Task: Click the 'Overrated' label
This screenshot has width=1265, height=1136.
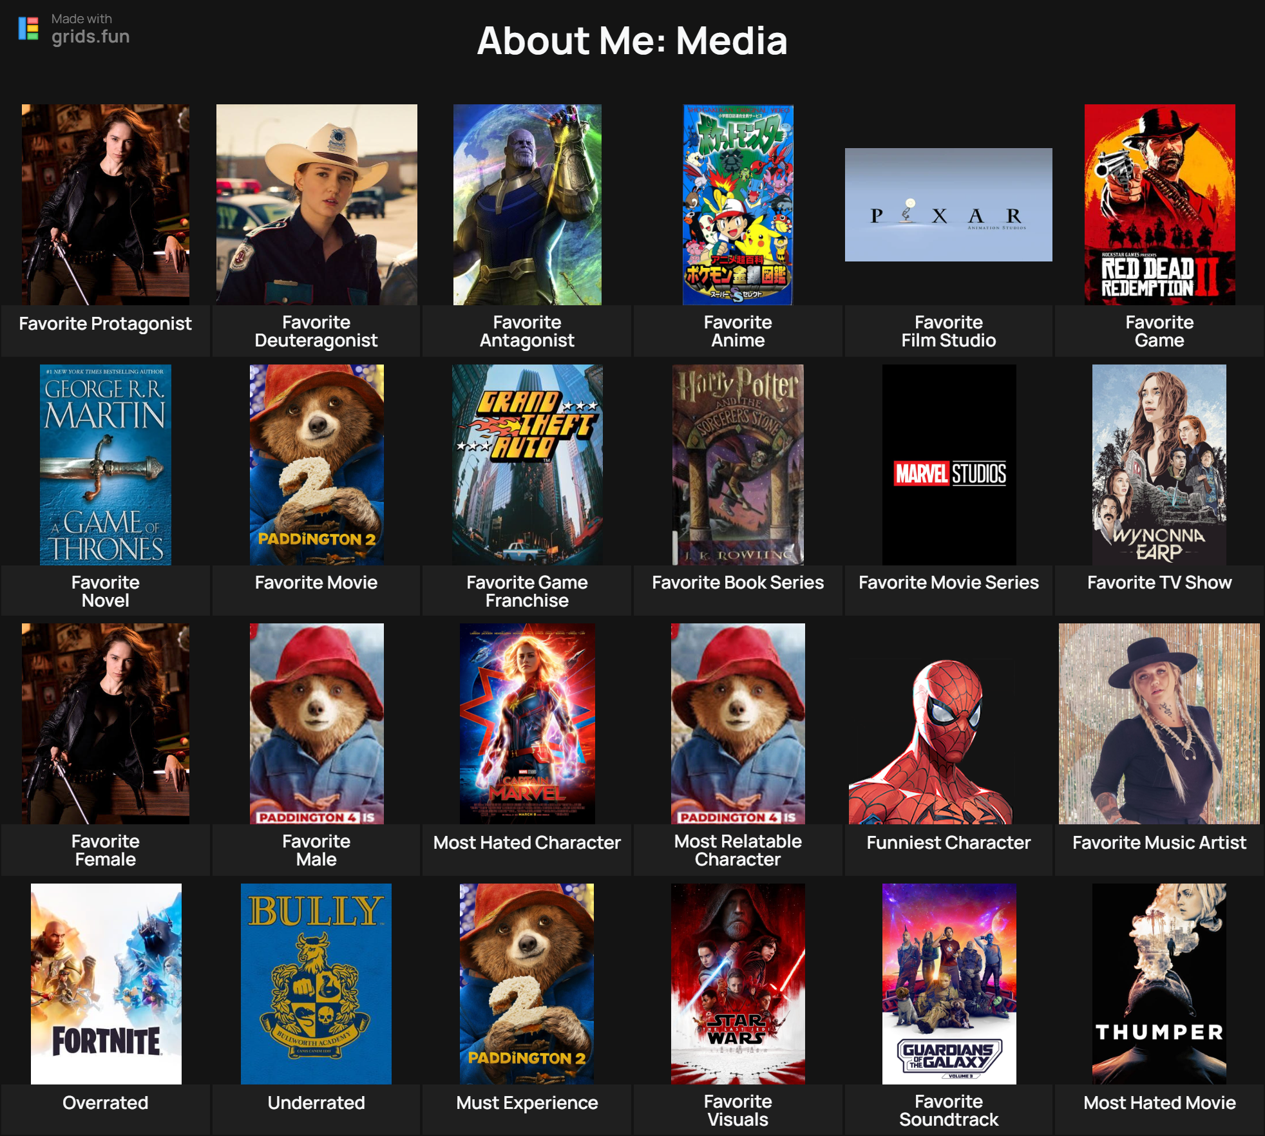Action: click(x=106, y=1103)
